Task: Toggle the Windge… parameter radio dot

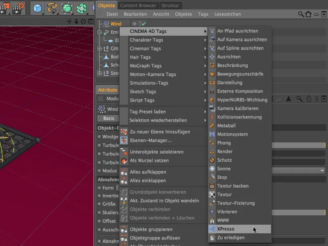Action: [99, 137]
